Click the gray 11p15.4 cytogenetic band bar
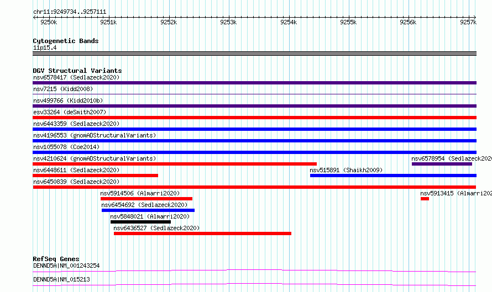The image size is (492, 292). click(254, 54)
